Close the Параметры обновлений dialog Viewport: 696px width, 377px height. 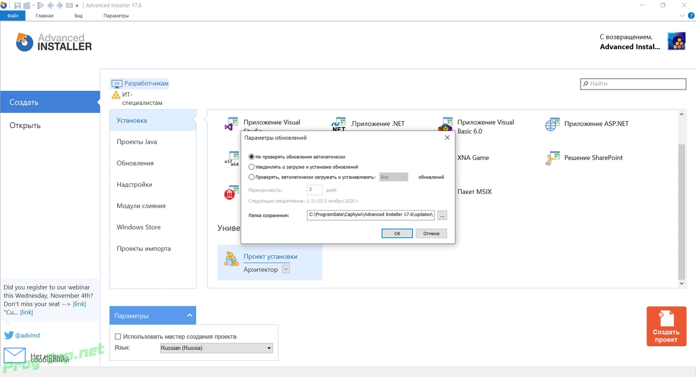point(447,138)
